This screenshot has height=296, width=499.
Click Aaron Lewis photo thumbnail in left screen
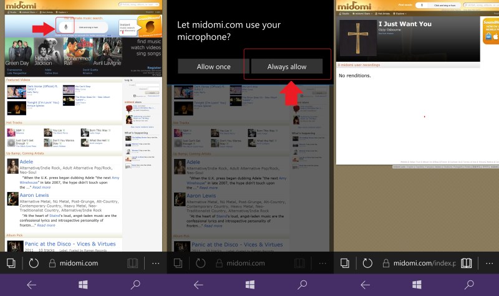[x=12, y=199]
